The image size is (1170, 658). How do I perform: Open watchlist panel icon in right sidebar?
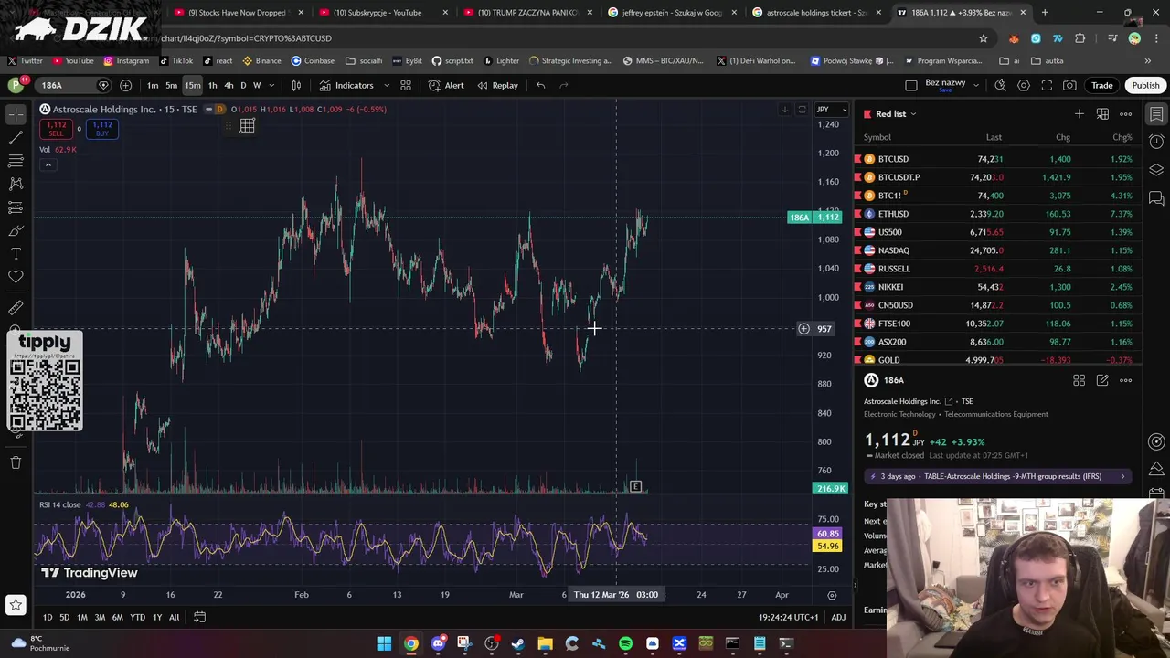click(1156, 114)
